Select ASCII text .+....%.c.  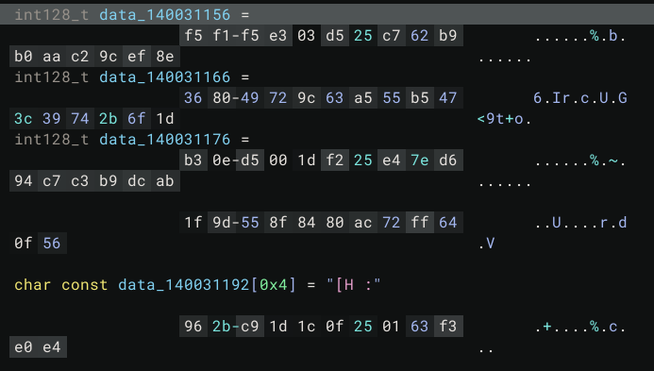tap(580, 327)
